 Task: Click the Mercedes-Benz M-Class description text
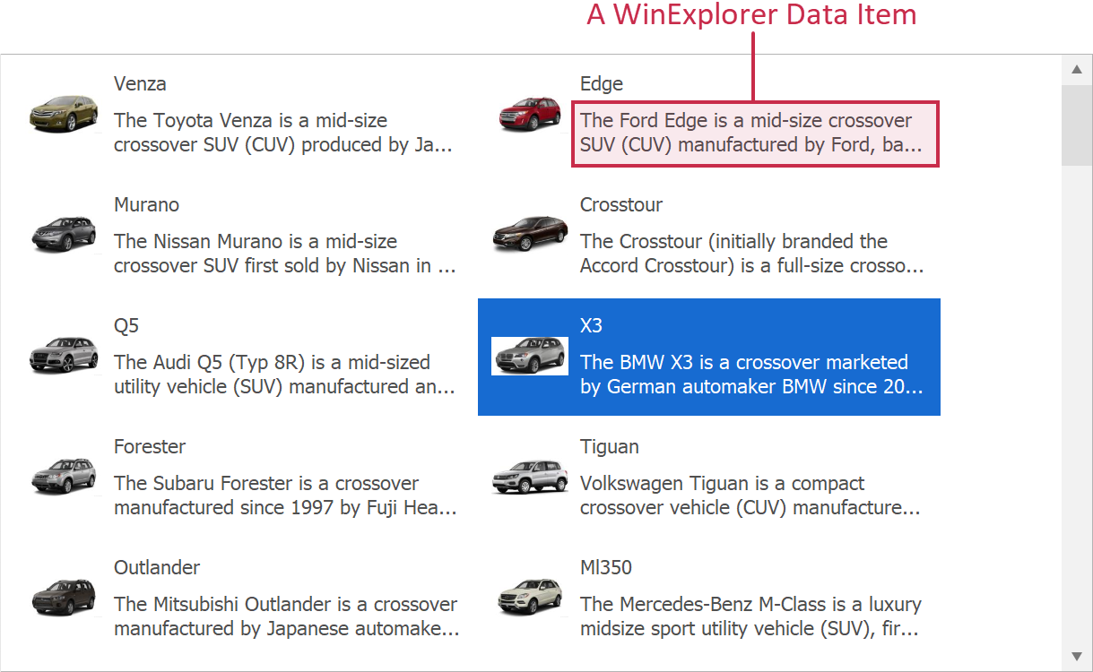tap(750, 616)
